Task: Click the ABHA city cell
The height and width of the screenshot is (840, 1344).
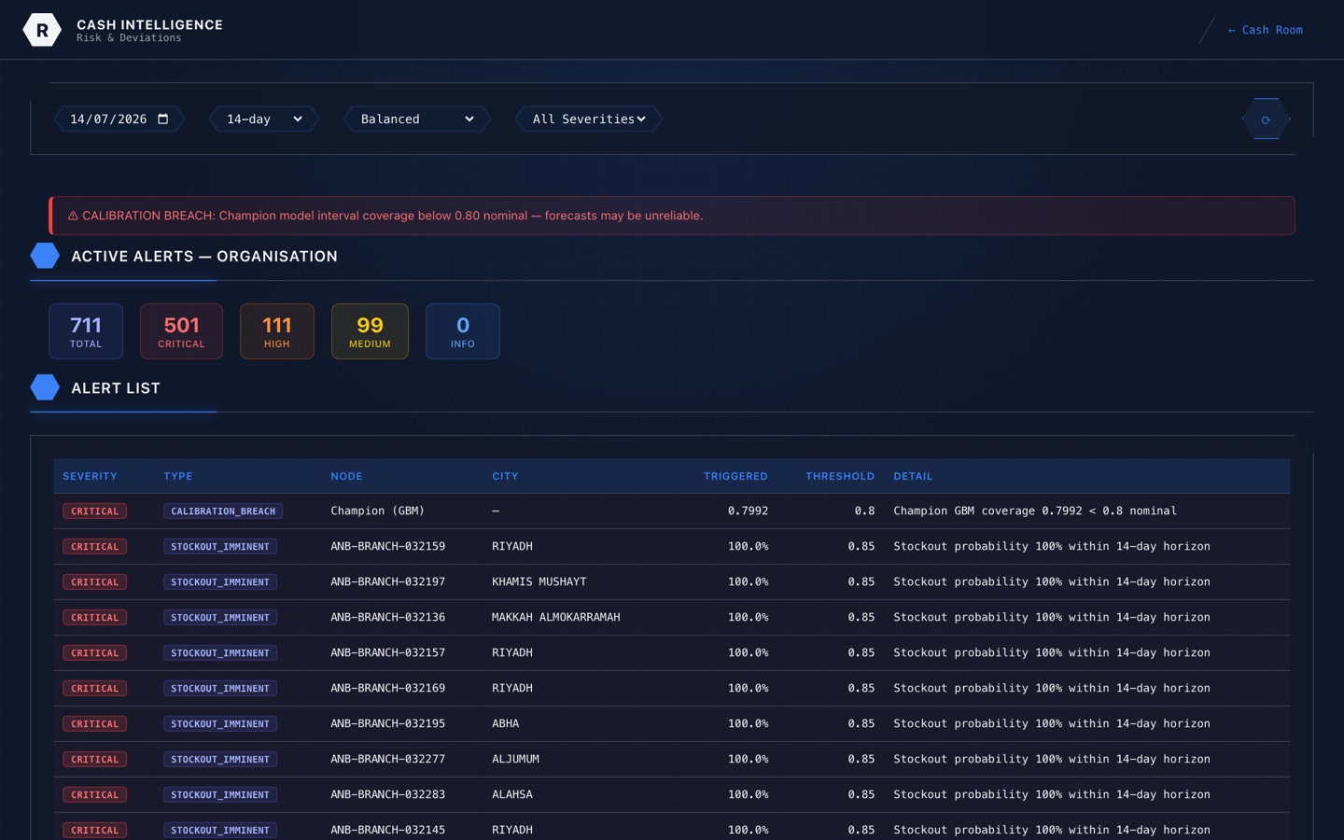Action: tap(506, 723)
